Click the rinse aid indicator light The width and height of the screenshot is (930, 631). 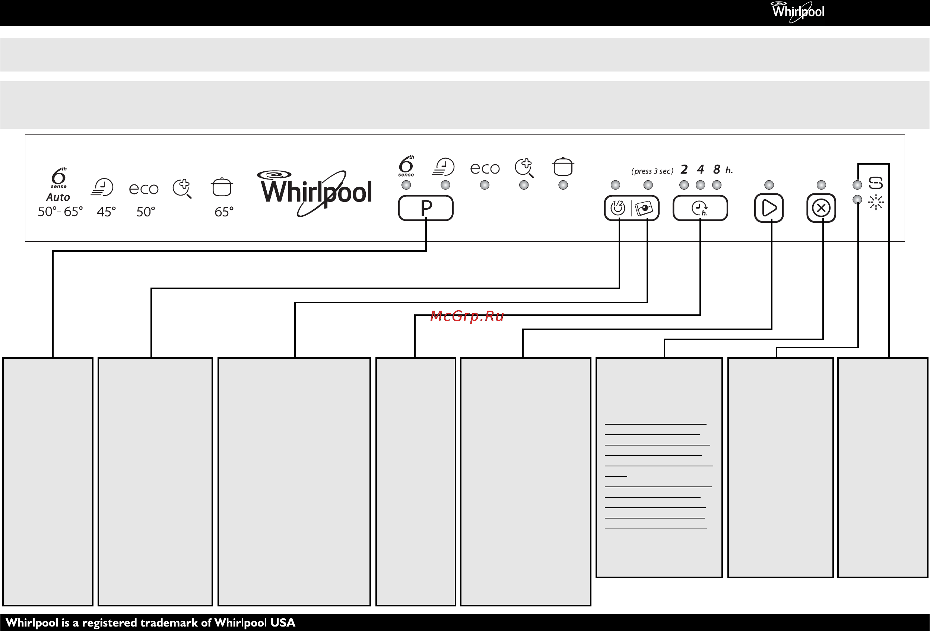(857, 200)
